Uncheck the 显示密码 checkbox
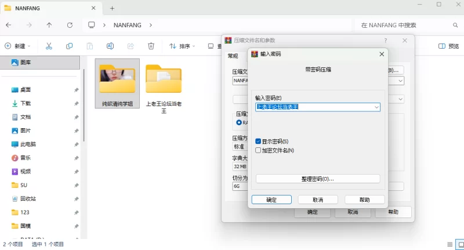 [x=259, y=142]
